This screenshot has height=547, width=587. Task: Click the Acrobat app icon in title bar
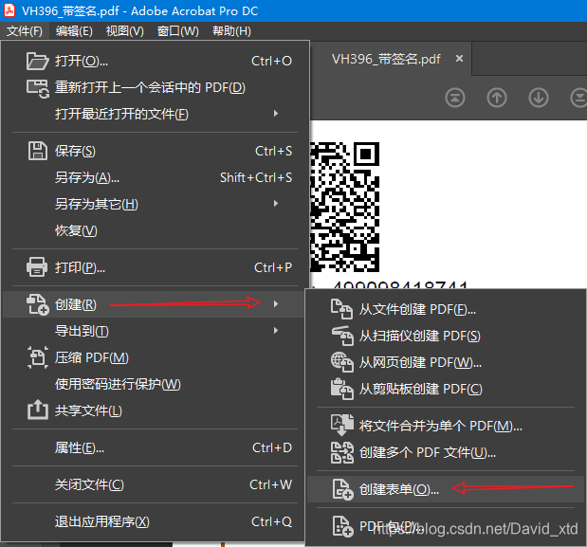pos(9,10)
